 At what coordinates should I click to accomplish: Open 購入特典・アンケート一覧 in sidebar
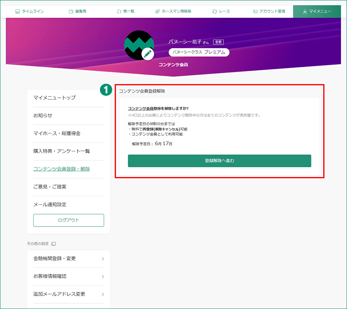pos(62,151)
